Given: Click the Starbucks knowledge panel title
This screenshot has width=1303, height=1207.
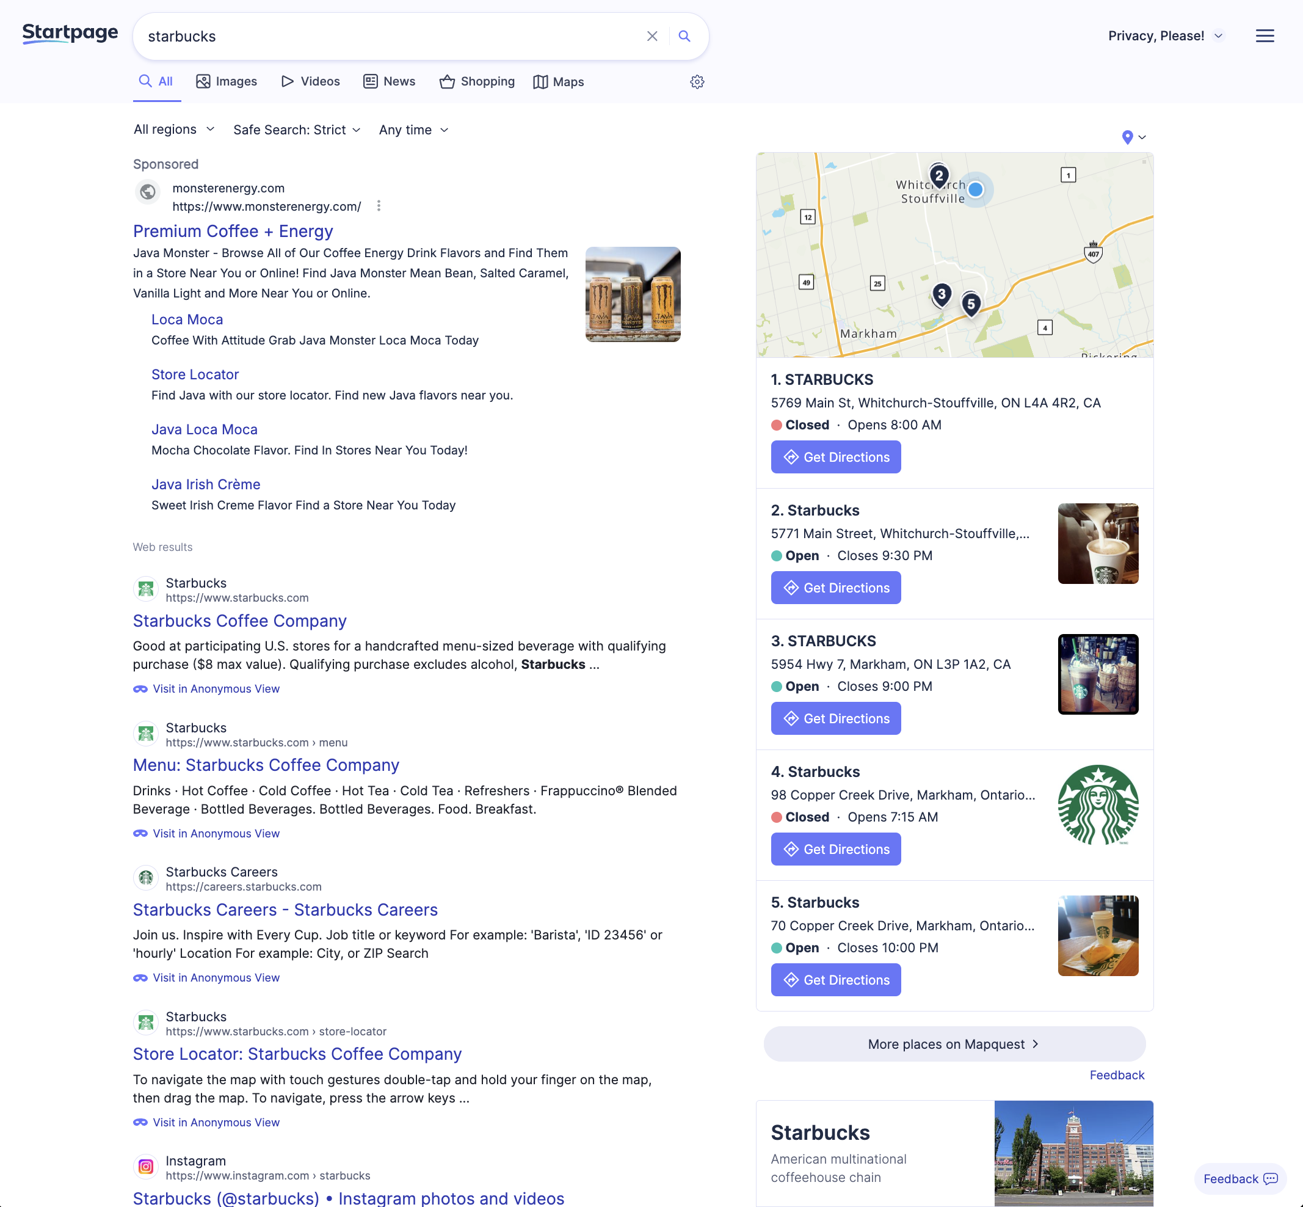Looking at the screenshot, I should tap(820, 1132).
